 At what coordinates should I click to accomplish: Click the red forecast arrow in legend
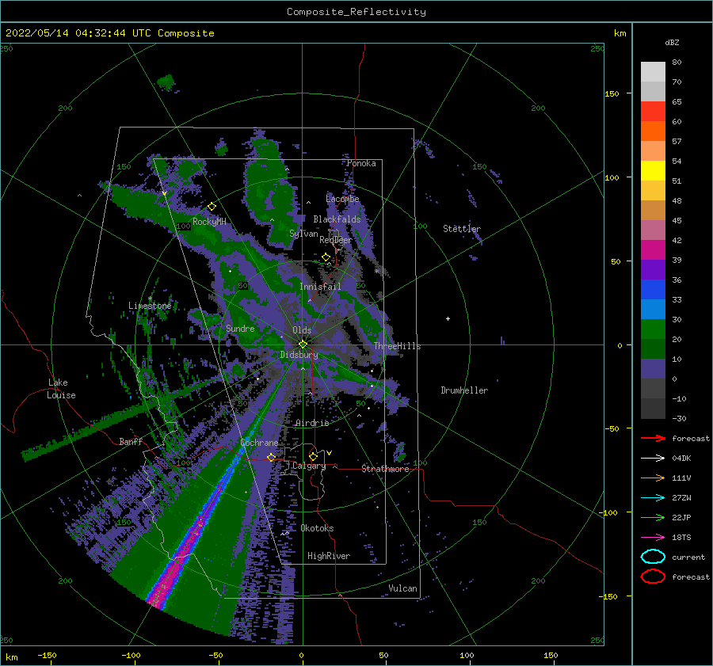(x=653, y=438)
